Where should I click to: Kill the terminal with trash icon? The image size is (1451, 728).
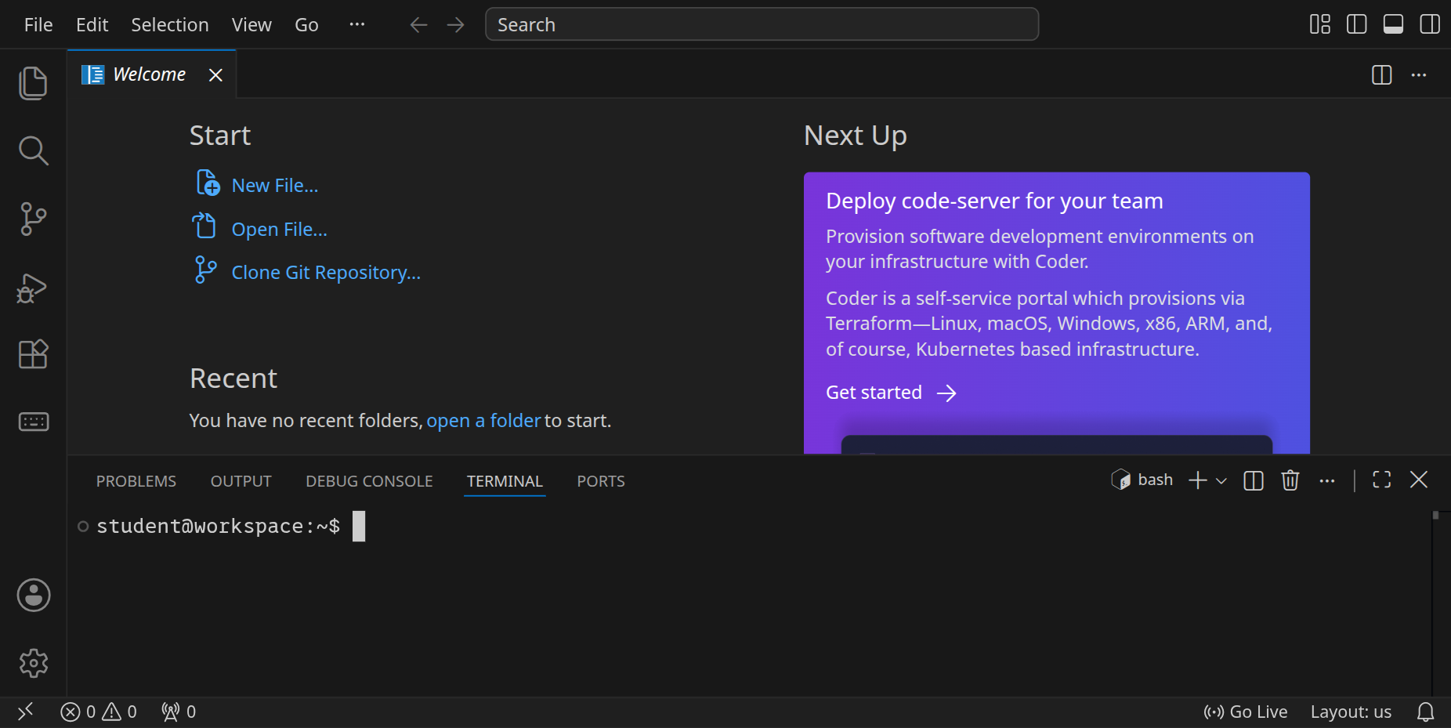click(1290, 480)
